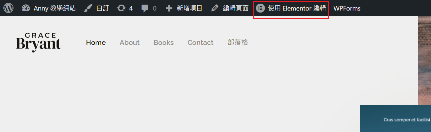
Task: Open the WPForms admin bar menu
Action: coord(347,8)
